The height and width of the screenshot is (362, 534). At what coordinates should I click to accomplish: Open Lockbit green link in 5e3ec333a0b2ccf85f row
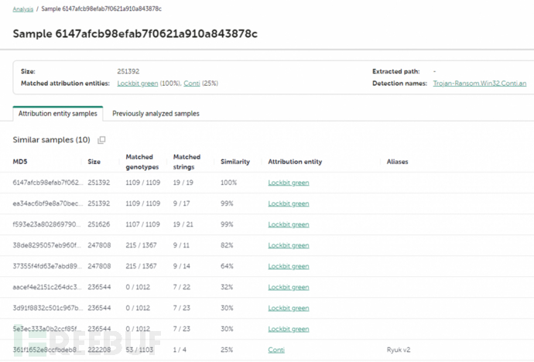point(289,329)
